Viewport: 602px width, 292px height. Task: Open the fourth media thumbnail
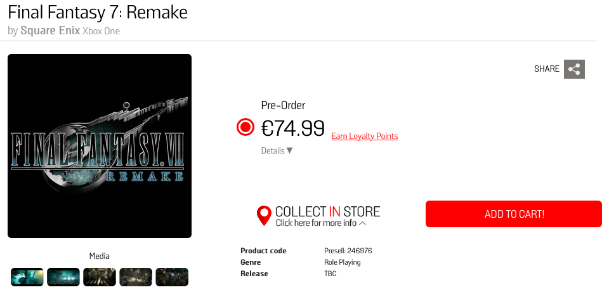coord(136,277)
